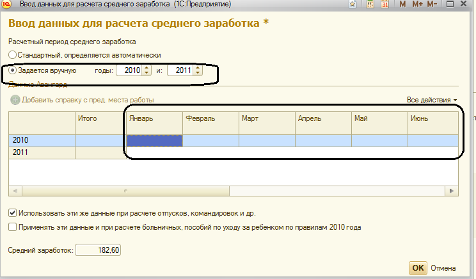This screenshot has height=279, width=476.
Task: Maximize the dialog window
Action: [x=450, y=4]
